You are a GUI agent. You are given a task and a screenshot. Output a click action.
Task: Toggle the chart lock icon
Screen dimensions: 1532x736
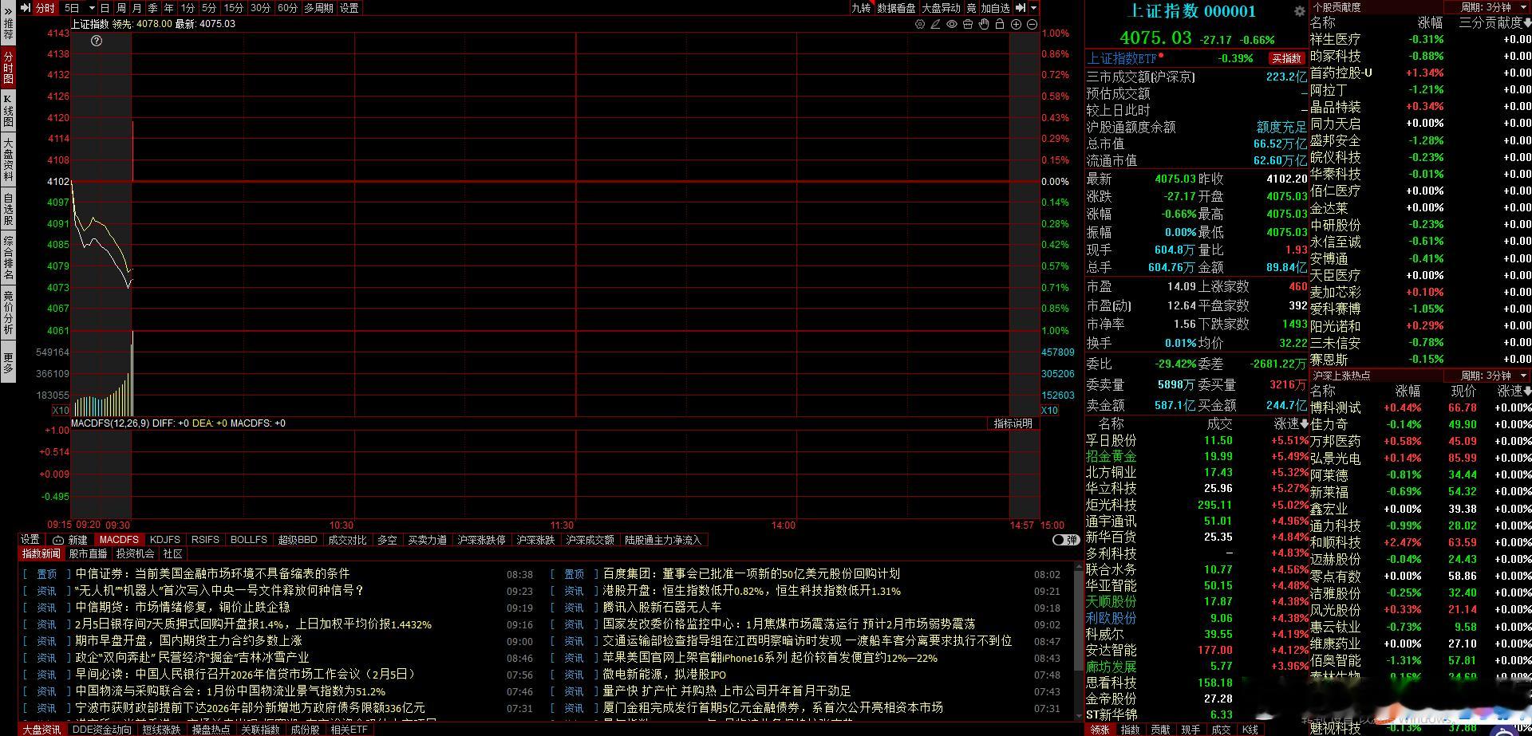[x=999, y=25]
